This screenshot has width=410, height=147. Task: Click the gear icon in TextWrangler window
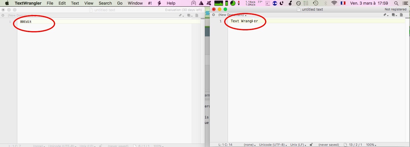tap(214, 15)
